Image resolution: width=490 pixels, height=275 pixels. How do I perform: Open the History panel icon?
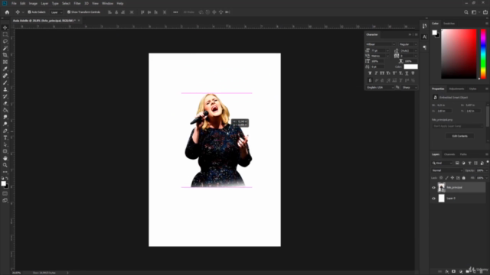point(424,26)
